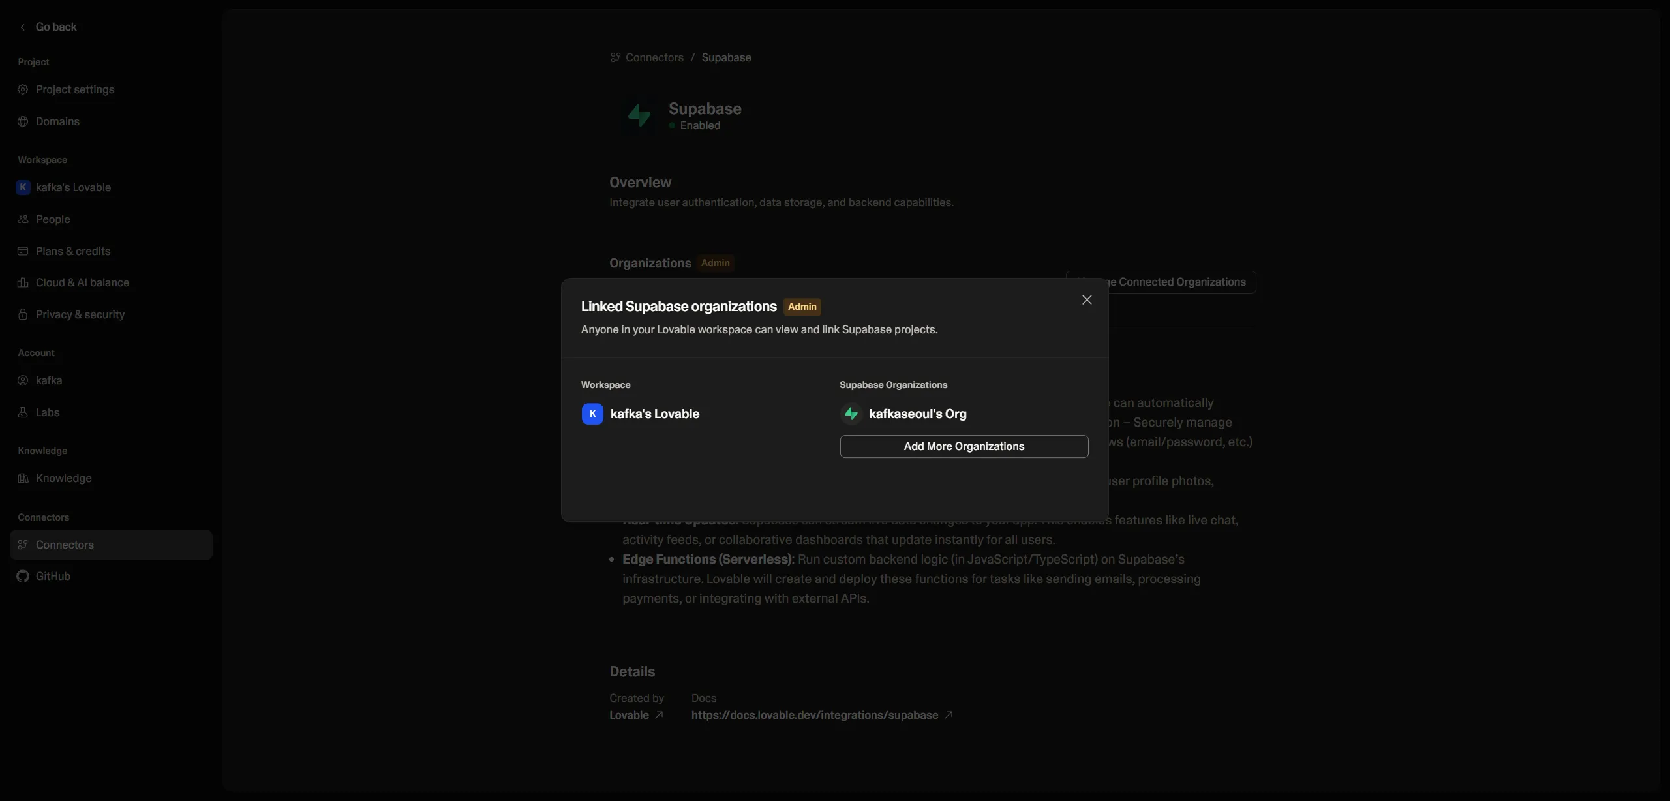The image size is (1670, 801).
Task: Open the People section
Action: (x=53, y=219)
